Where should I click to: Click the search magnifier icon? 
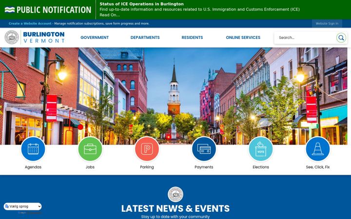pyautogui.click(x=341, y=37)
